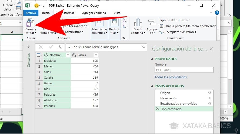Click the Agrupar por icon
Screen dimensions: 240x134
click(152, 22)
